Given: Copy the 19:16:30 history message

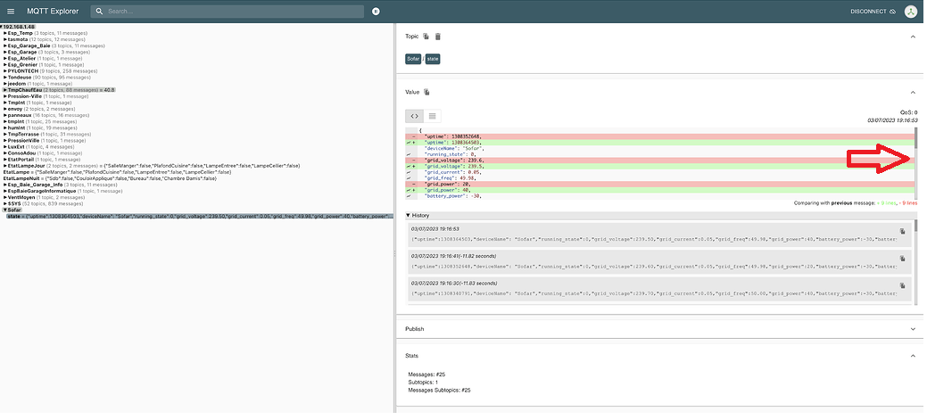Looking at the screenshot, I should pos(902,285).
